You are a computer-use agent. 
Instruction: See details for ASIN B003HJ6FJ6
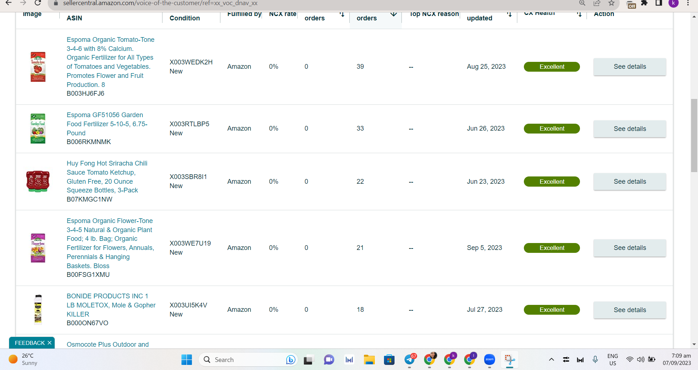[630, 67]
